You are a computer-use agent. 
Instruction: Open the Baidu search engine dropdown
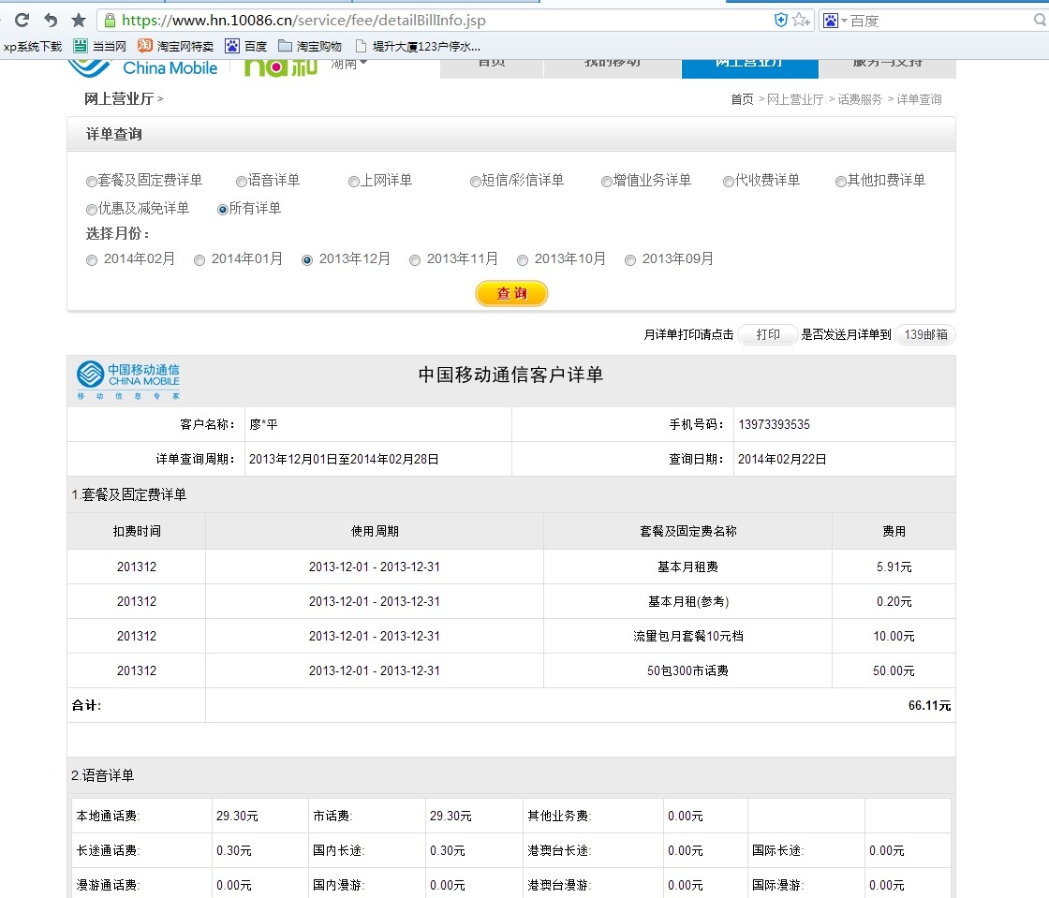point(835,20)
